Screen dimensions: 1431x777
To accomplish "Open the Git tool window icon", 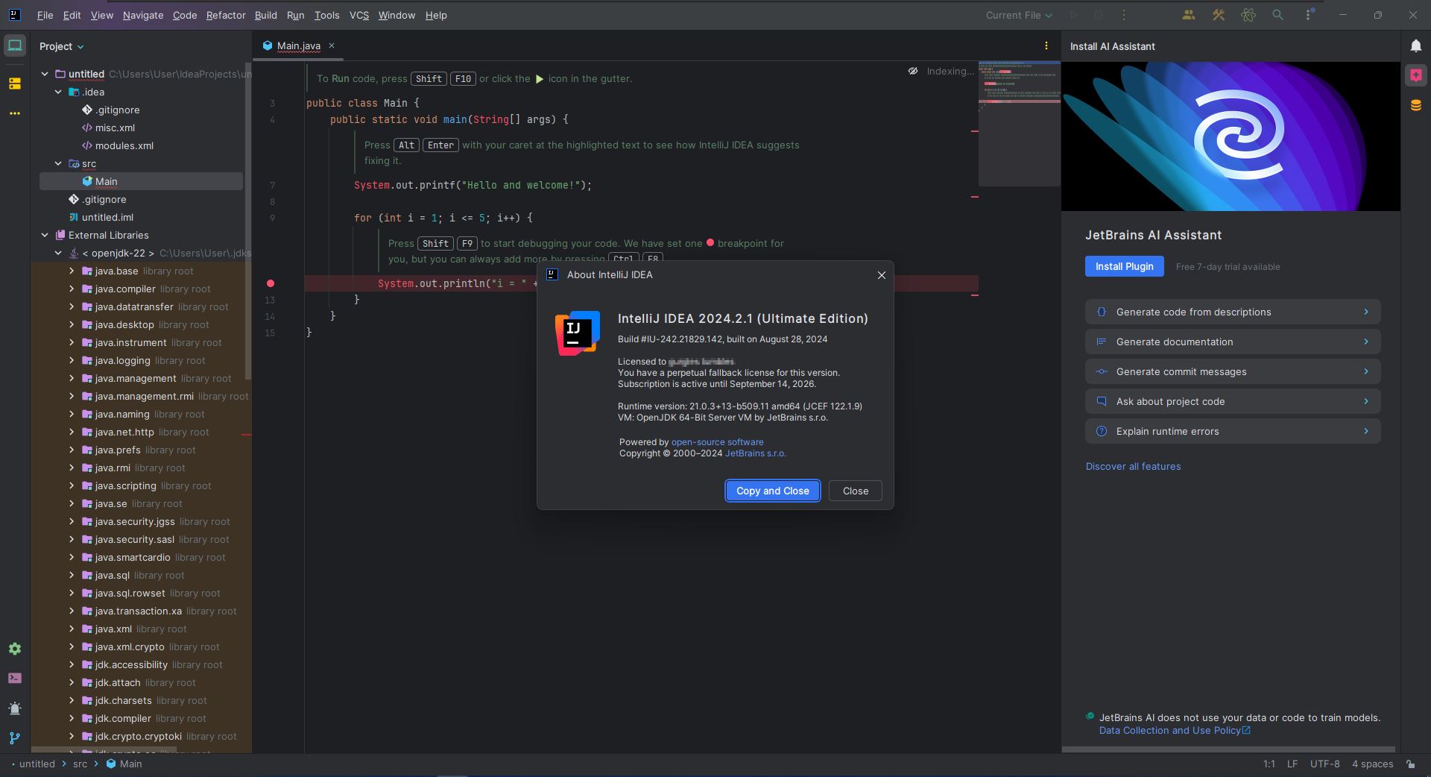I will [15, 738].
